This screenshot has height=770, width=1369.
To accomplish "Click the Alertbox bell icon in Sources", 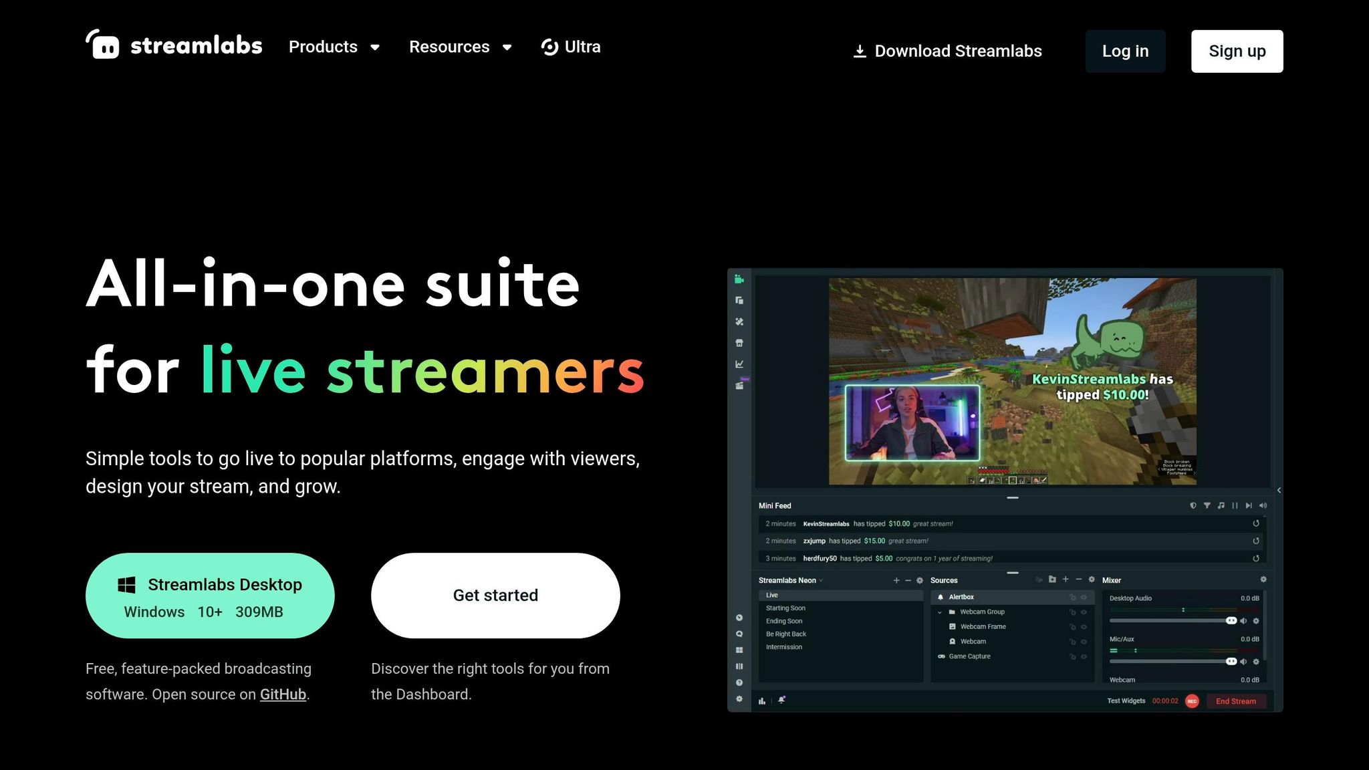I will [941, 597].
